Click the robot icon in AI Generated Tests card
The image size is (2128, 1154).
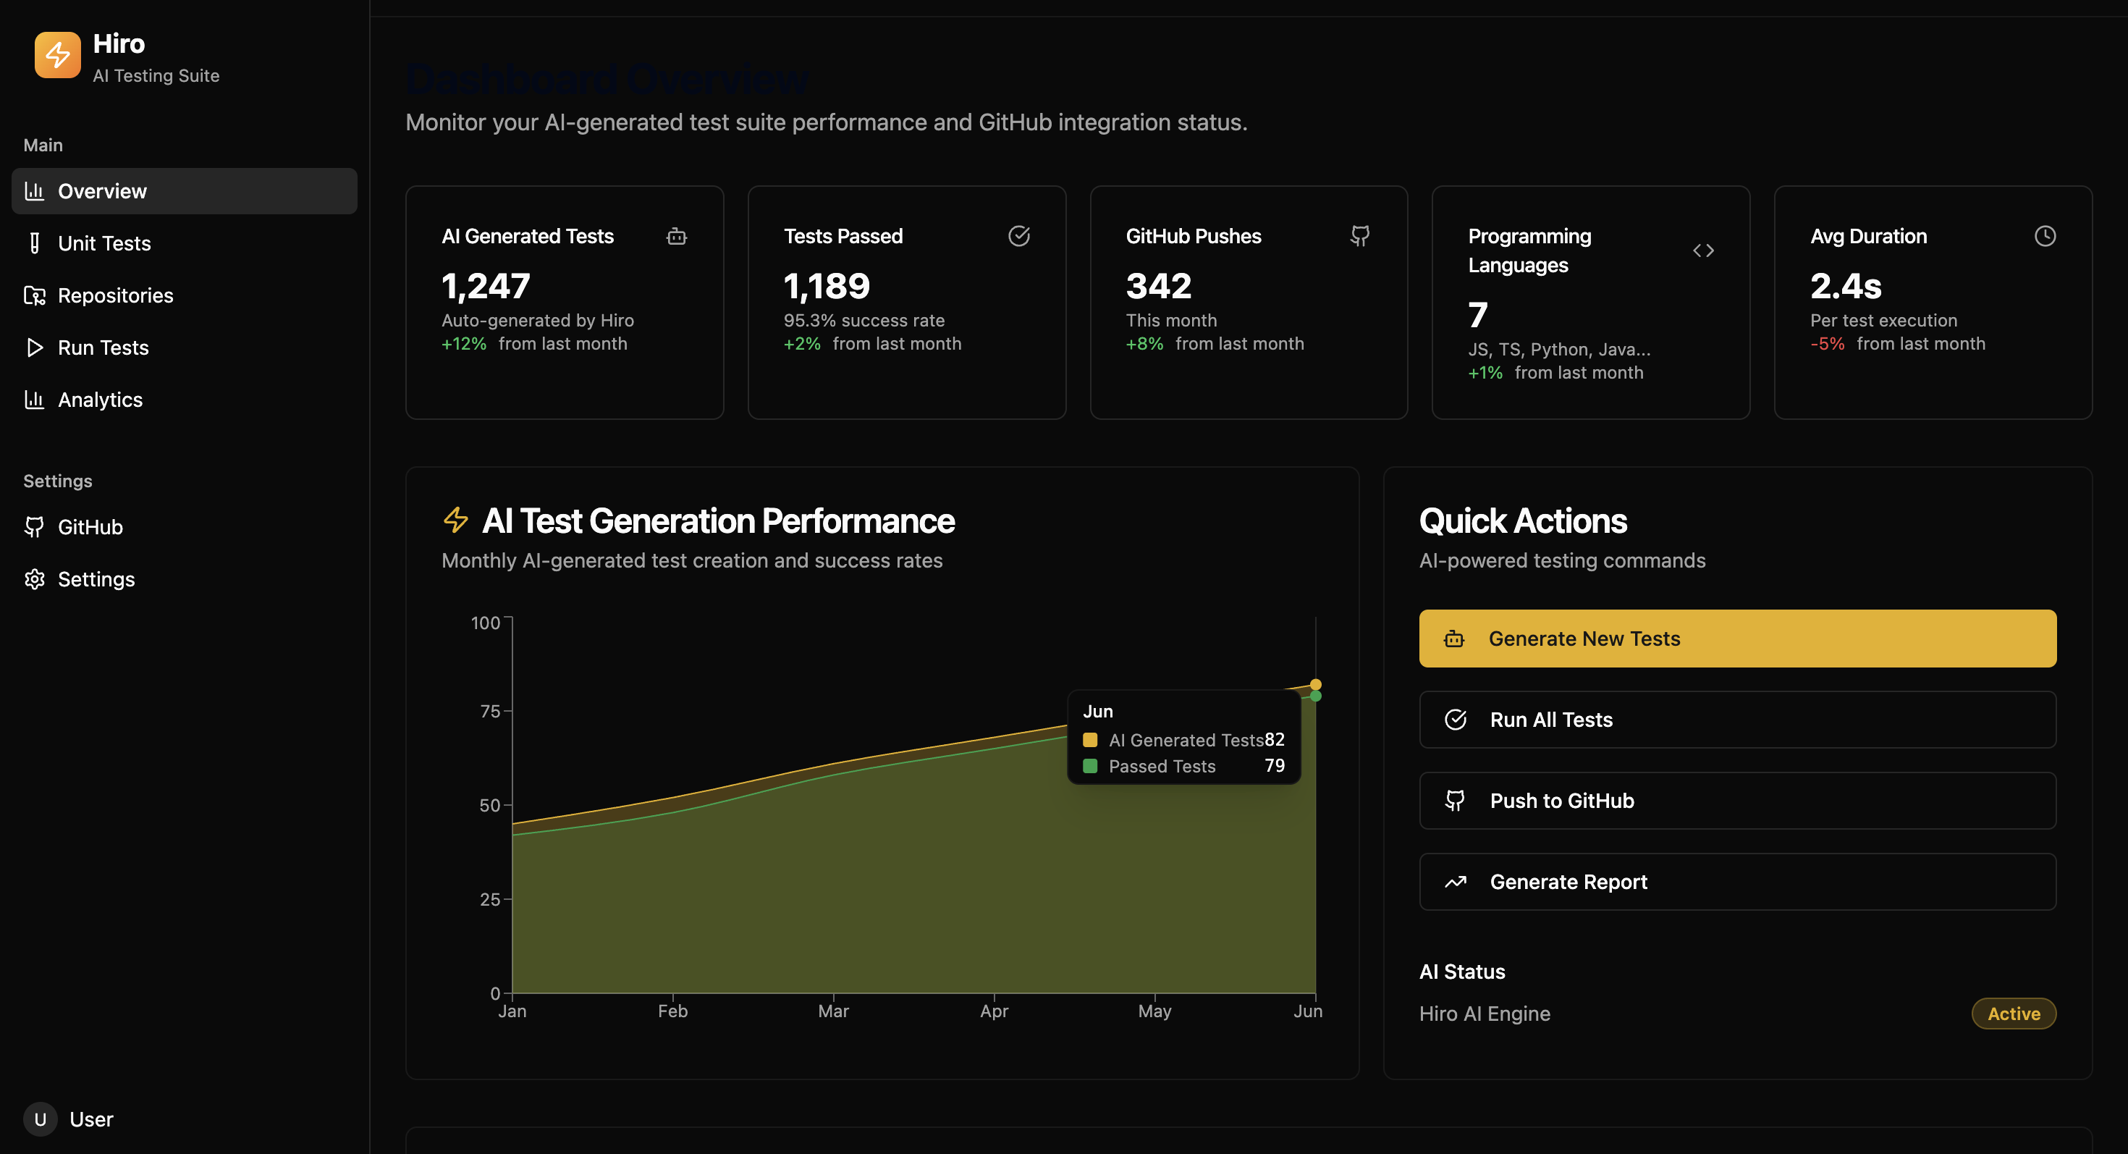pyautogui.click(x=677, y=237)
